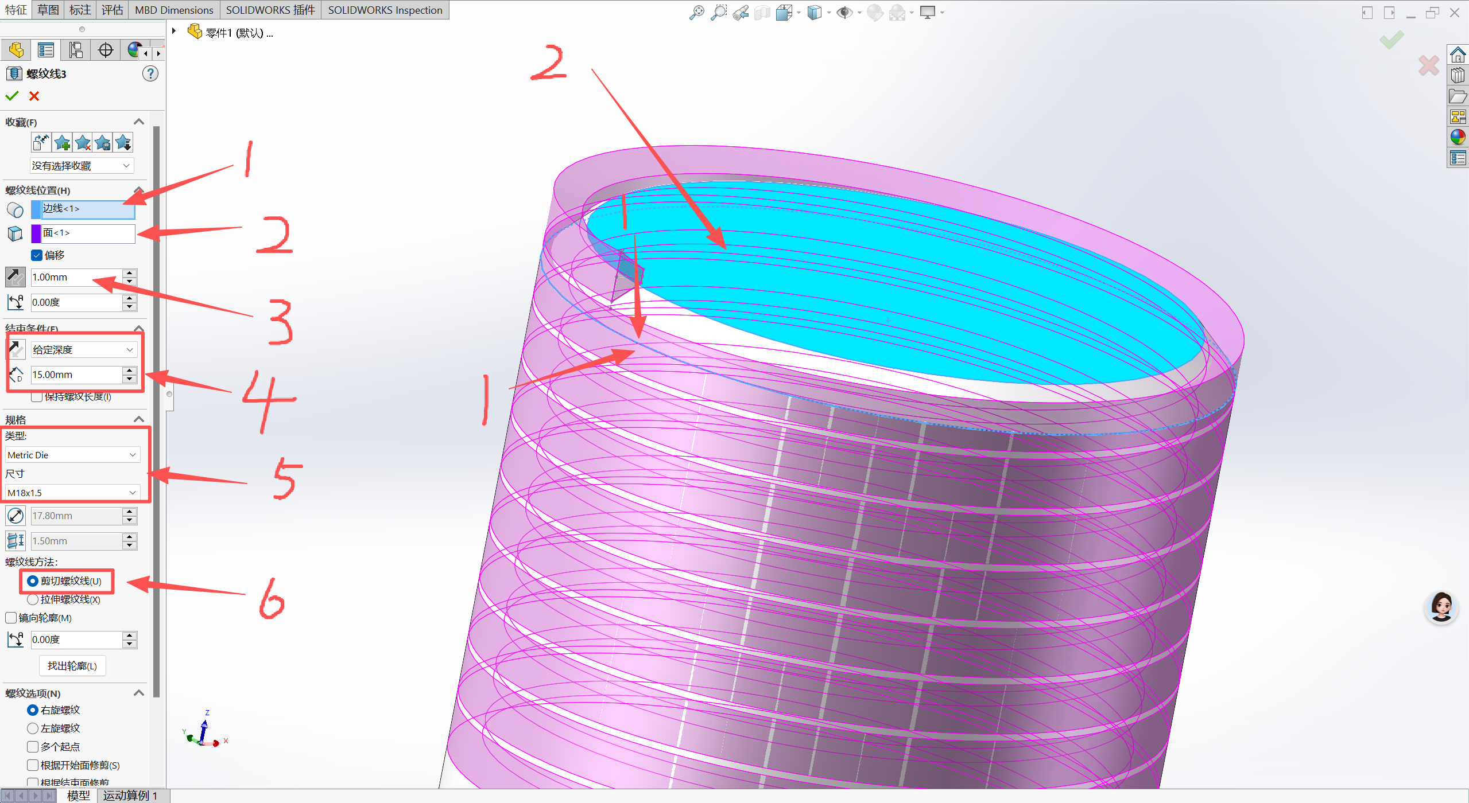Click the 15.00mm depth input field
Screen dimensions: 1469x803
76,375
